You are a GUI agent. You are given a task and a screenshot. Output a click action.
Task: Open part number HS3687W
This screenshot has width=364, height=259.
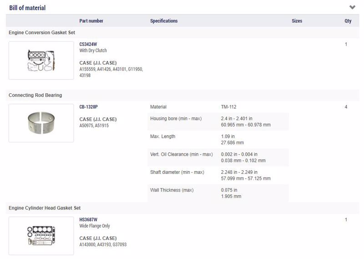pyautogui.click(x=88, y=219)
